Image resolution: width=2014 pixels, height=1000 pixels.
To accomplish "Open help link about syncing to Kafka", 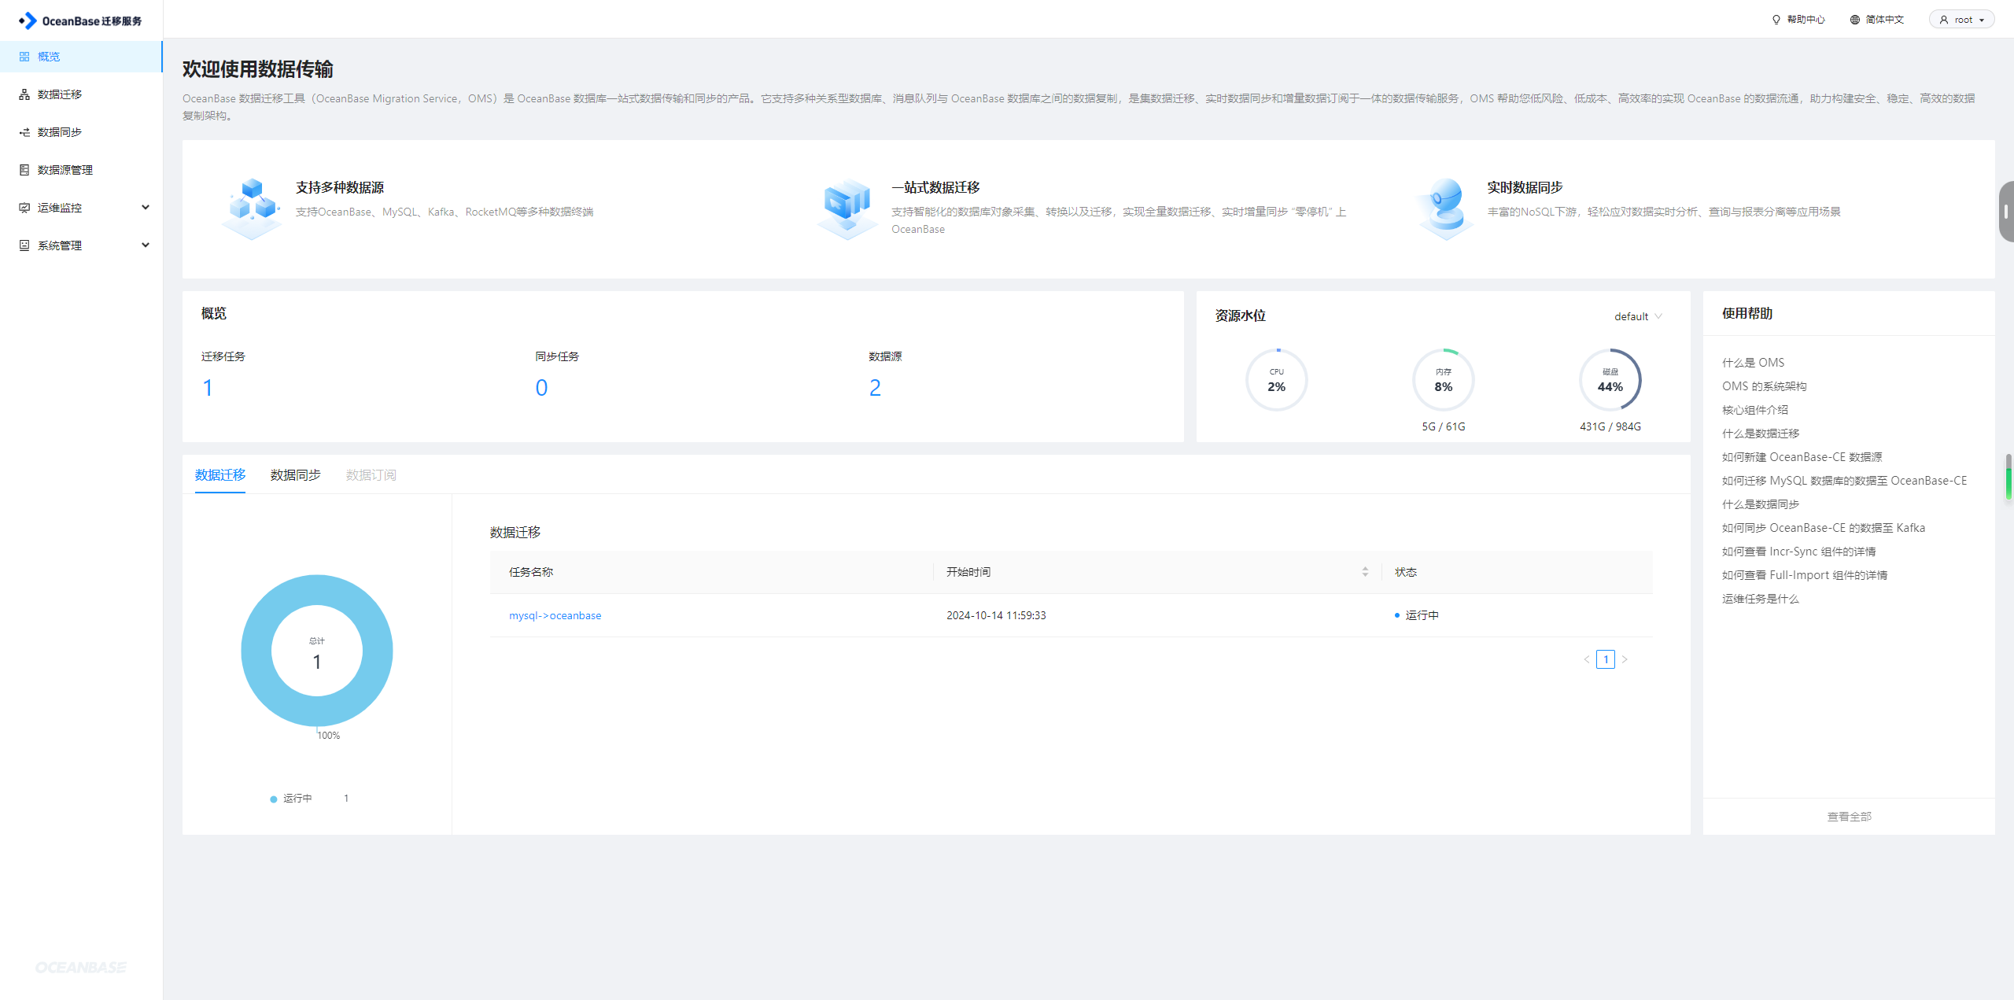I will tap(1824, 528).
